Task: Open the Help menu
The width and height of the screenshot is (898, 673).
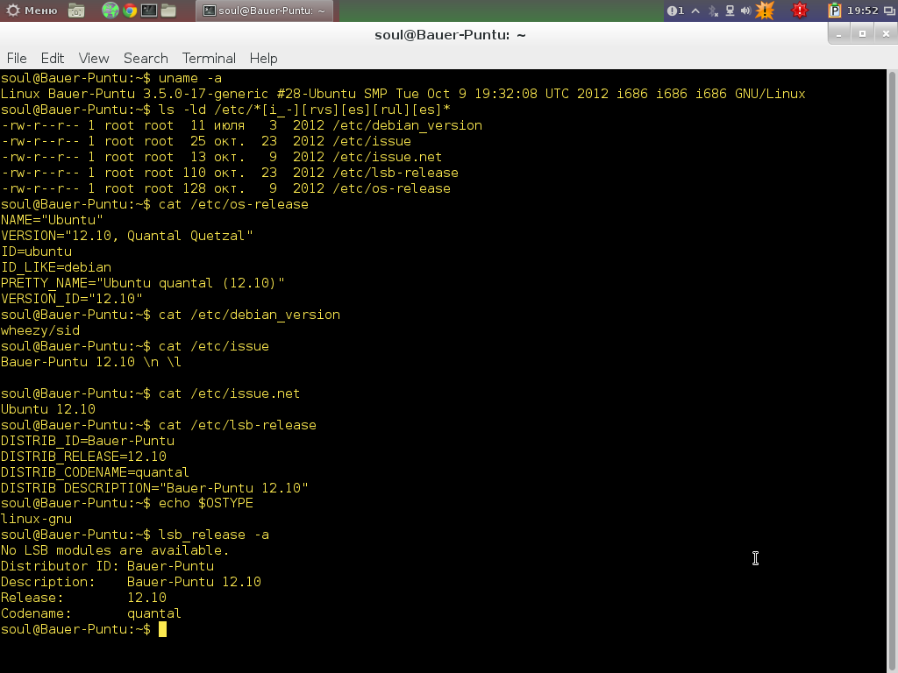Action: pos(263,59)
